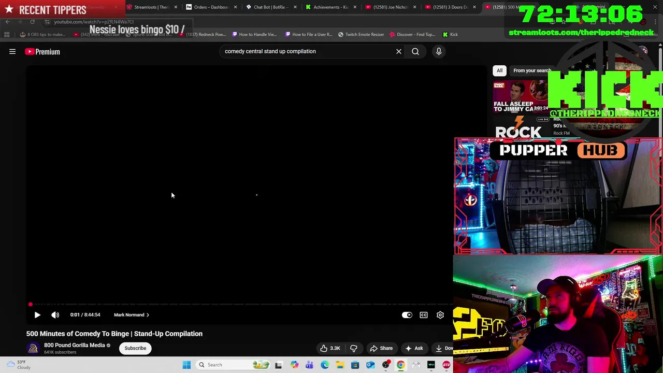Screen dimensions: 663x373
Task: Launch Copilot from the taskbar
Action: pyautogui.click(x=294, y=365)
